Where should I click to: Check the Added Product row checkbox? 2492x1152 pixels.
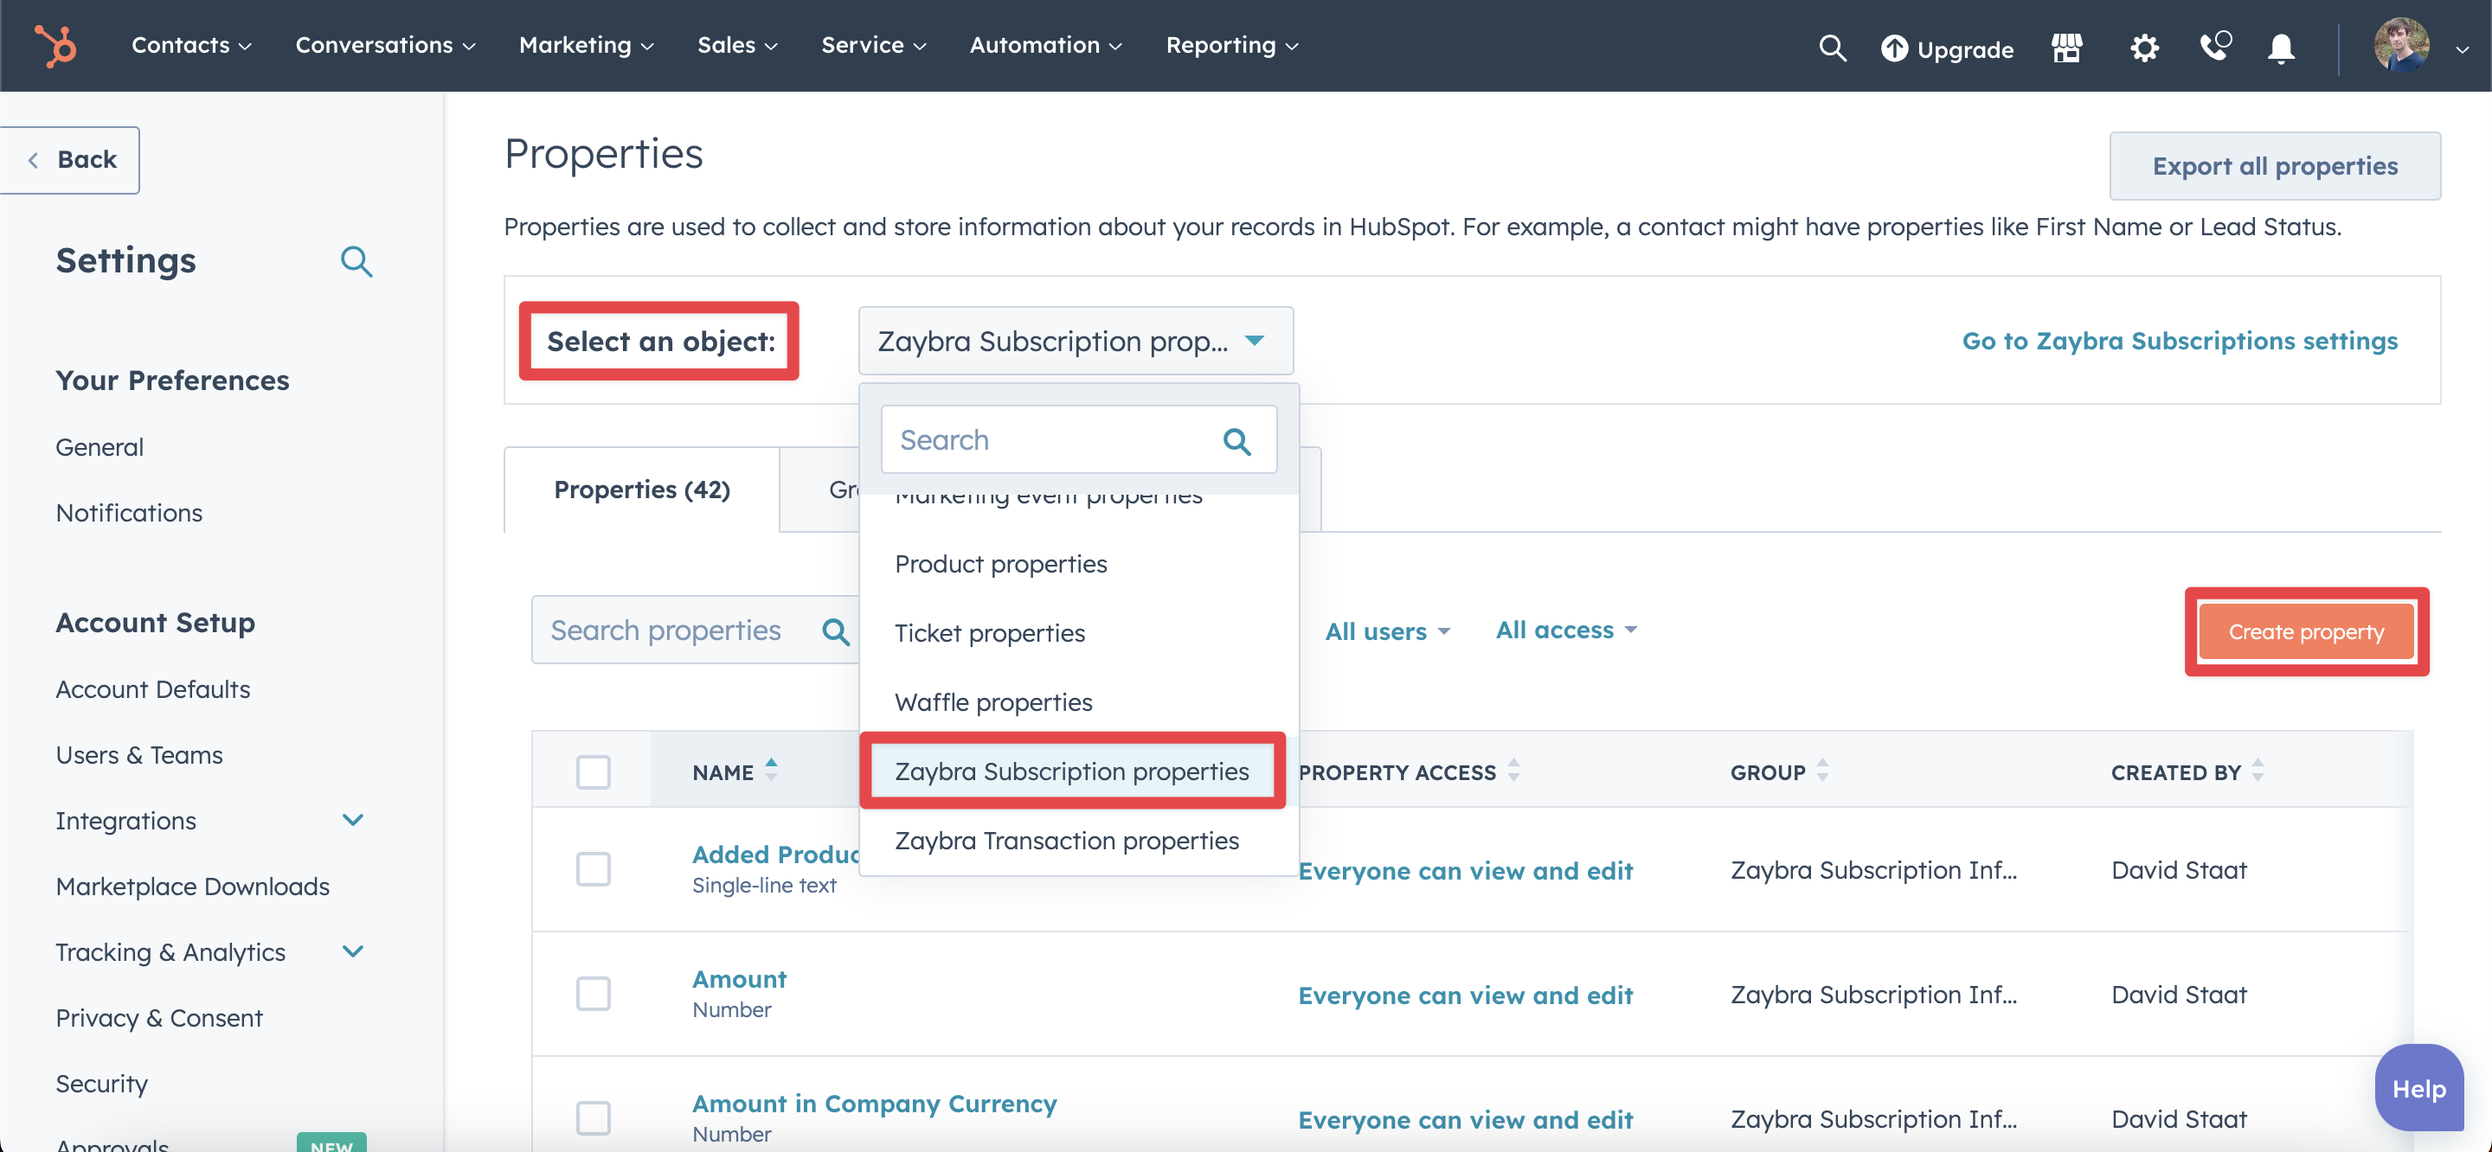click(x=594, y=868)
